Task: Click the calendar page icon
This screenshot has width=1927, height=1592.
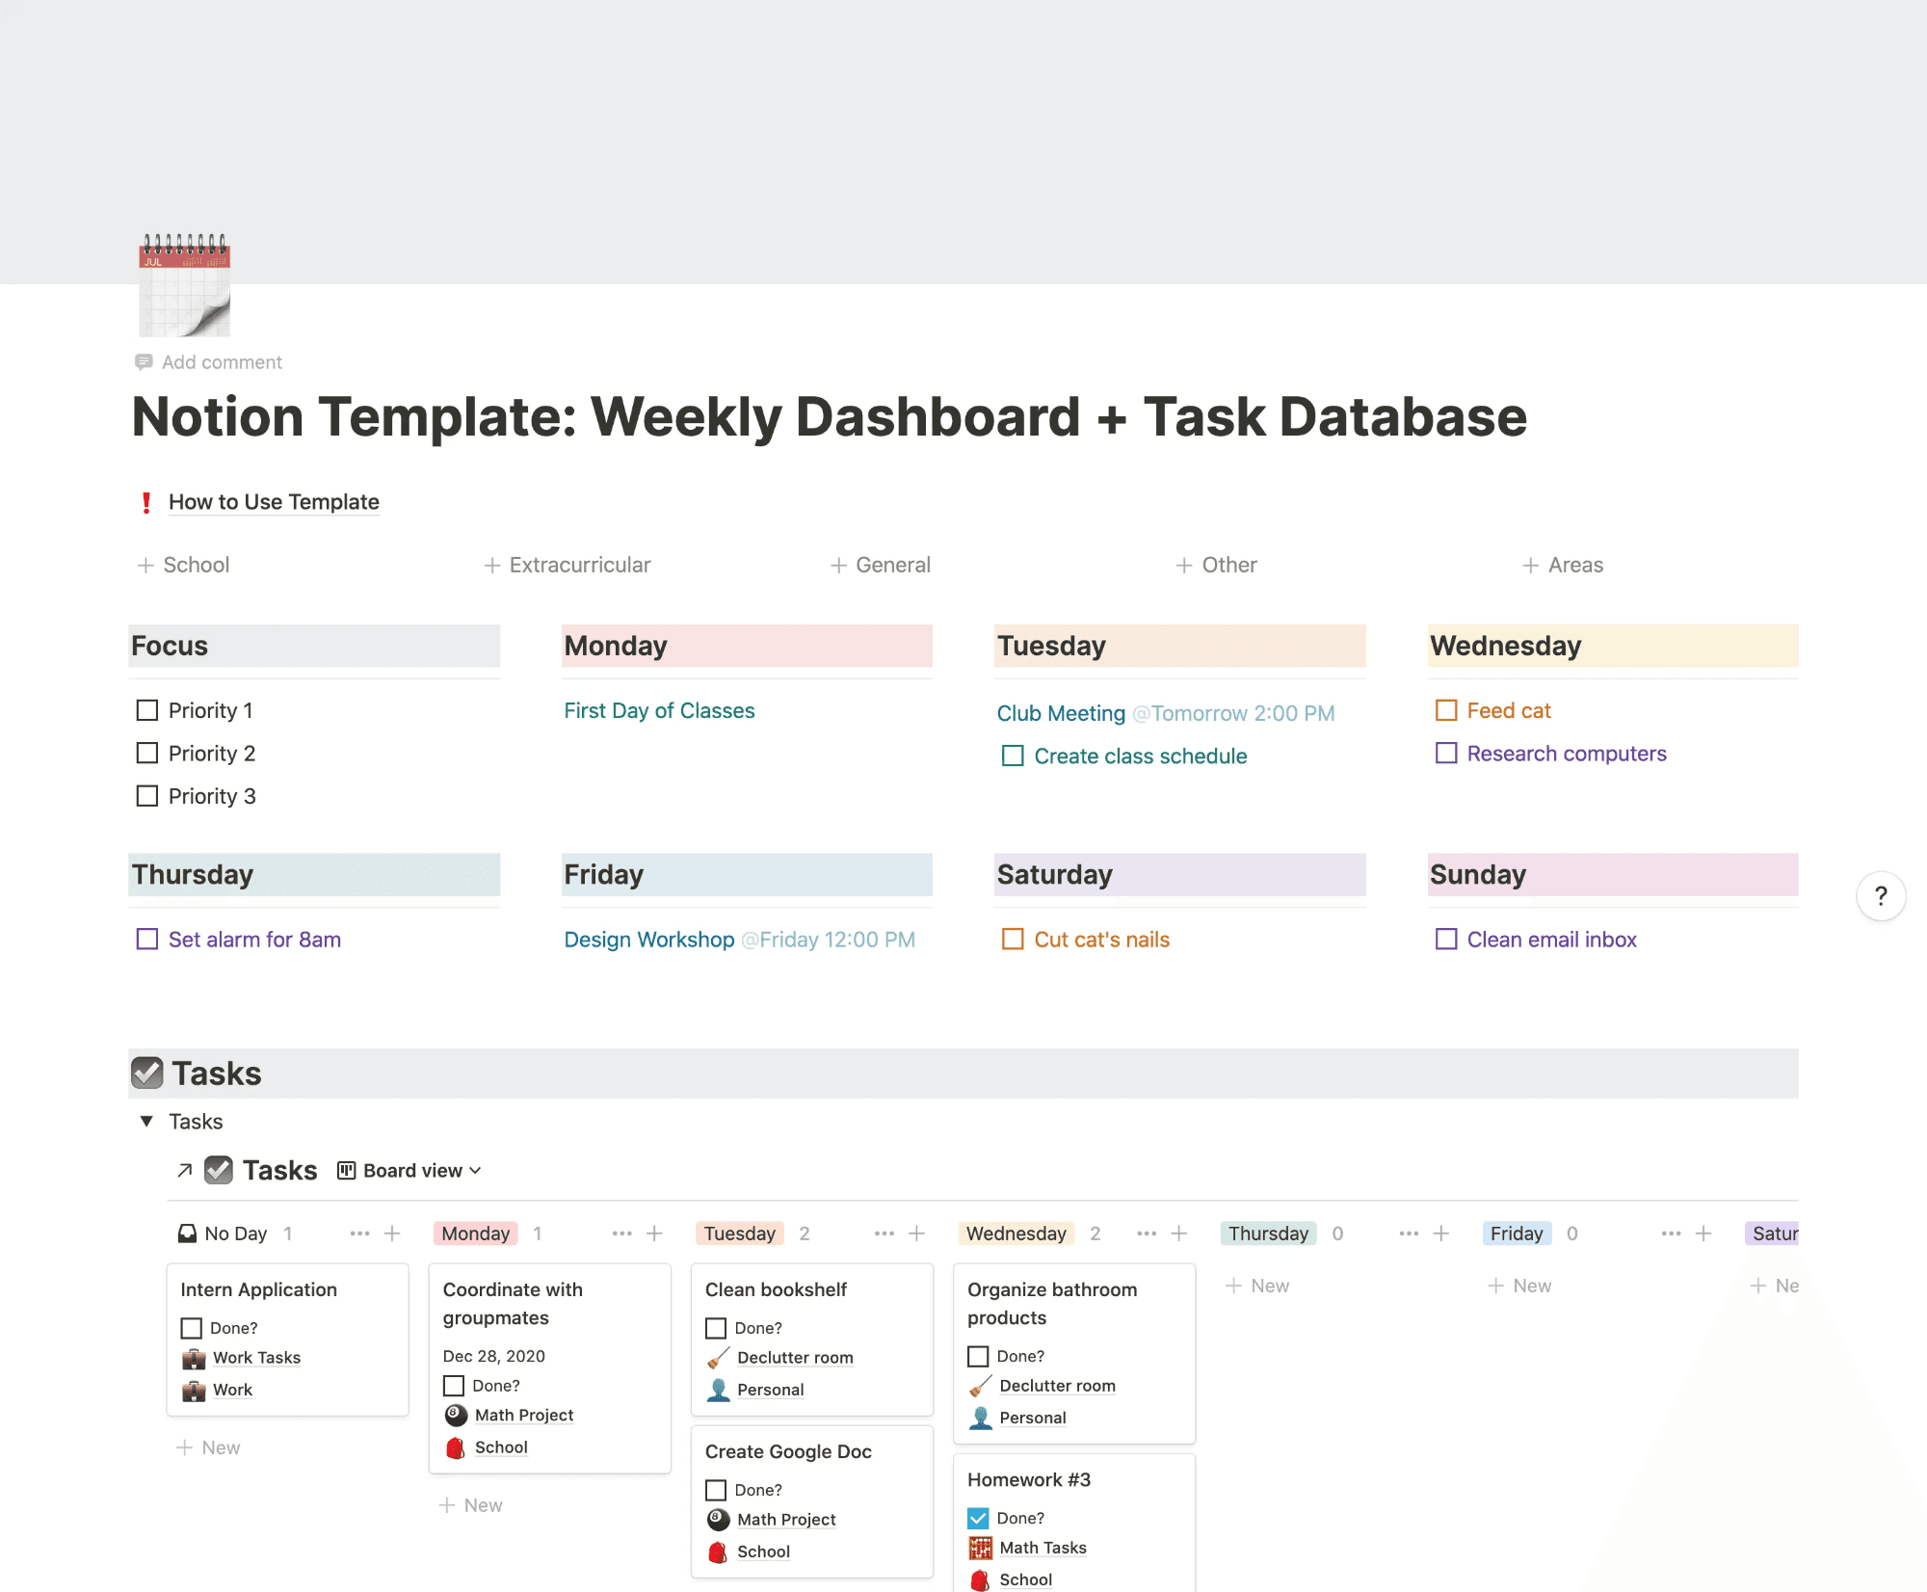Action: point(184,285)
